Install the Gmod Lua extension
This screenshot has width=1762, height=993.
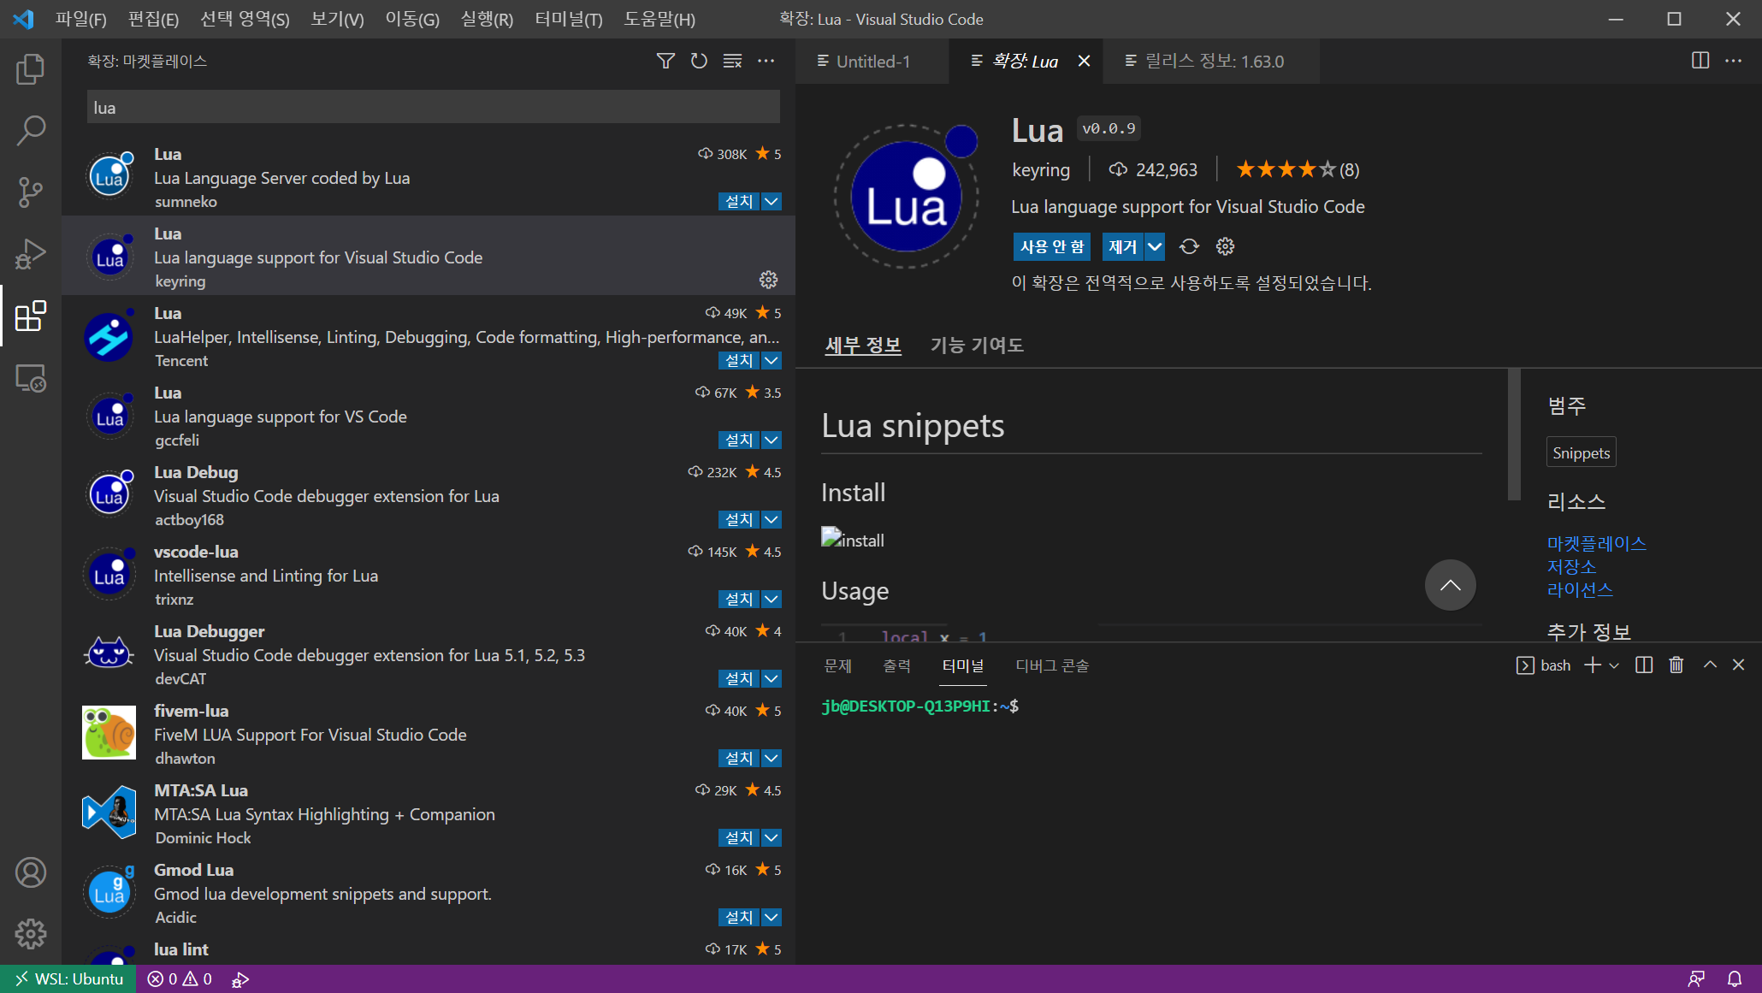[x=739, y=917]
